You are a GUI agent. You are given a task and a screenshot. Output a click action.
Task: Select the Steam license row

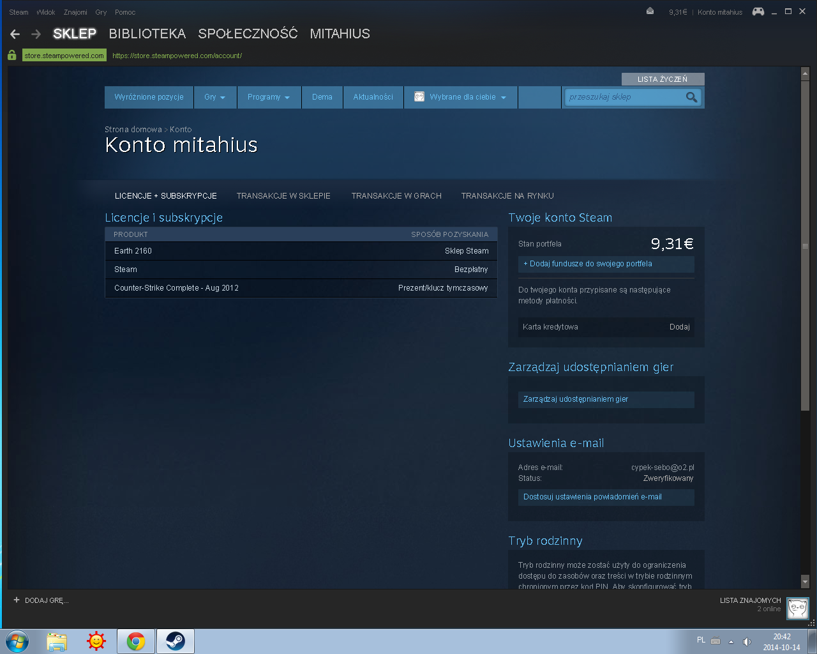pyautogui.click(x=301, y=270)
